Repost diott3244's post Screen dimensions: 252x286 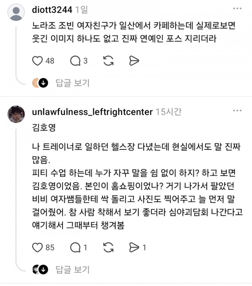tap(108, 61)
